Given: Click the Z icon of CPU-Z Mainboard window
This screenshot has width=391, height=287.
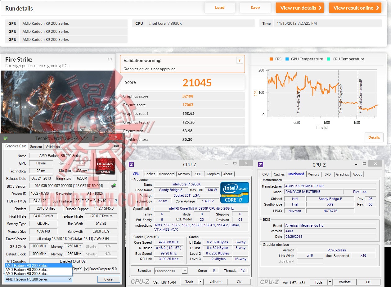Looking at the screenshot, I should (261, 165).
